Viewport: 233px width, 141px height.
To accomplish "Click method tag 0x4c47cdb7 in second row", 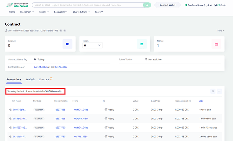I will pyautogui.click(x=39, y=119).
